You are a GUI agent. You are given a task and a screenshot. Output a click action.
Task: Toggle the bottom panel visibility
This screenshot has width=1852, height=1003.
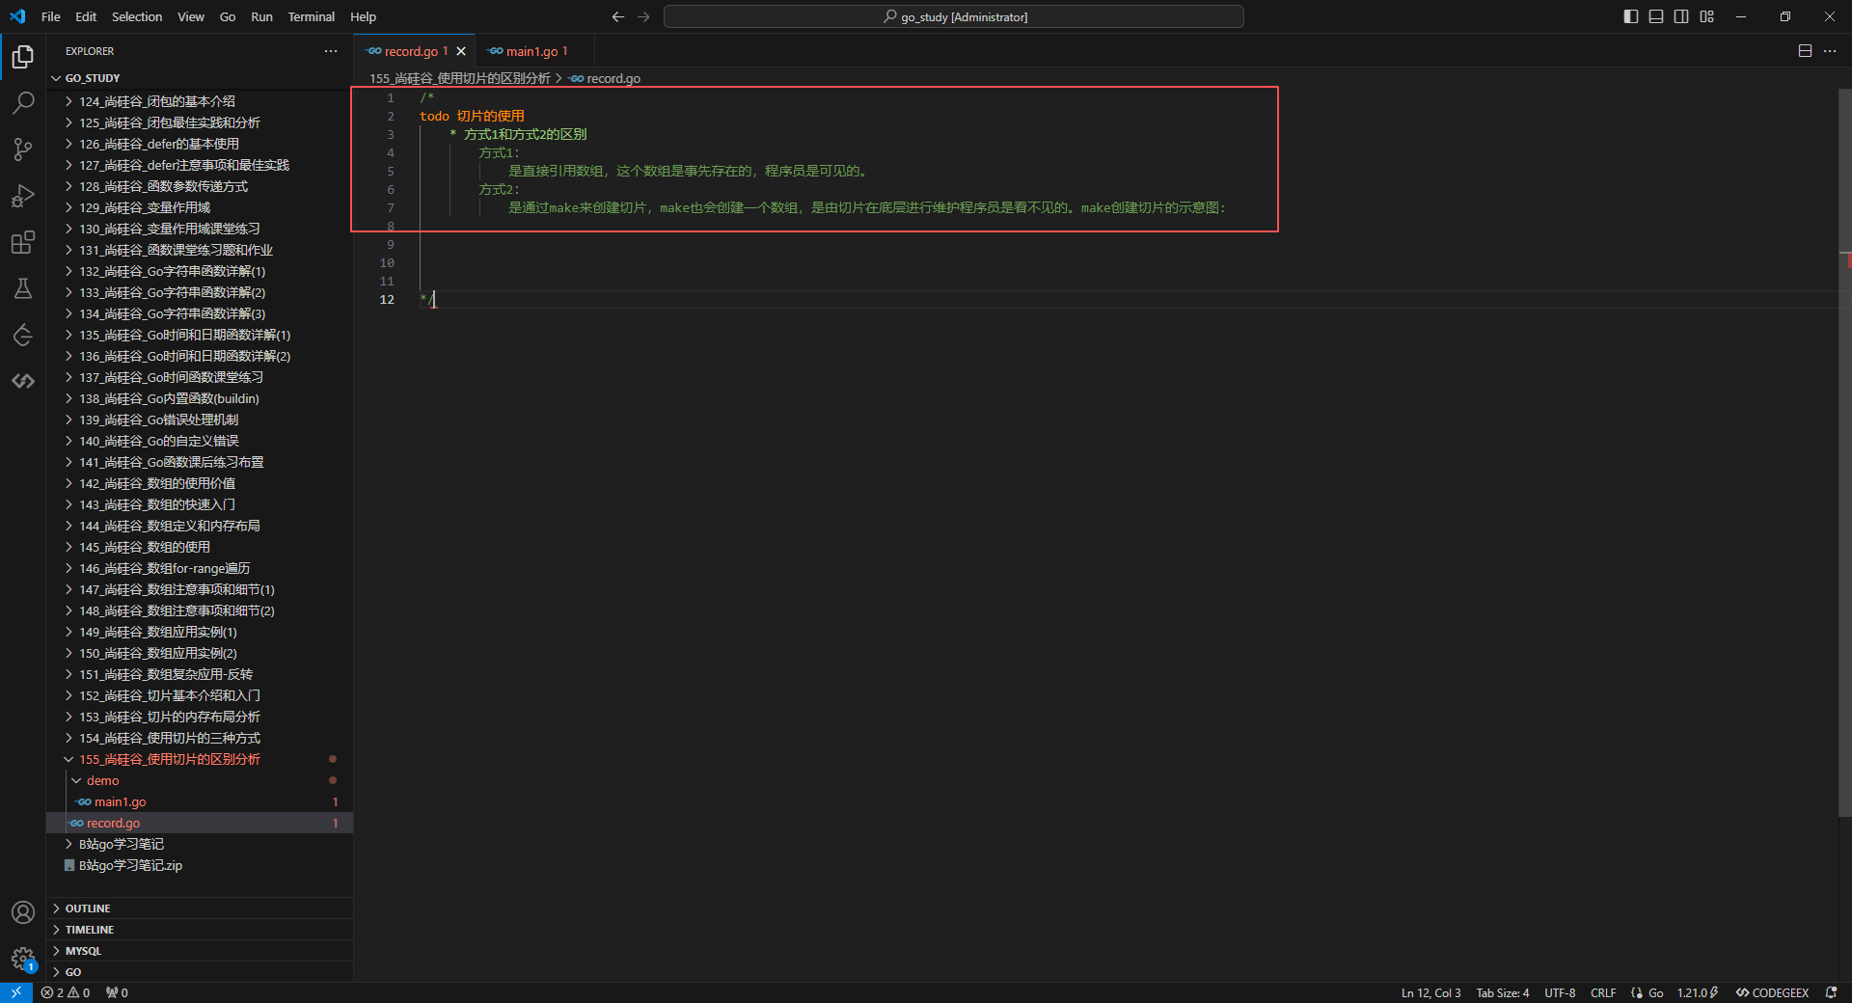(1656, 16)
